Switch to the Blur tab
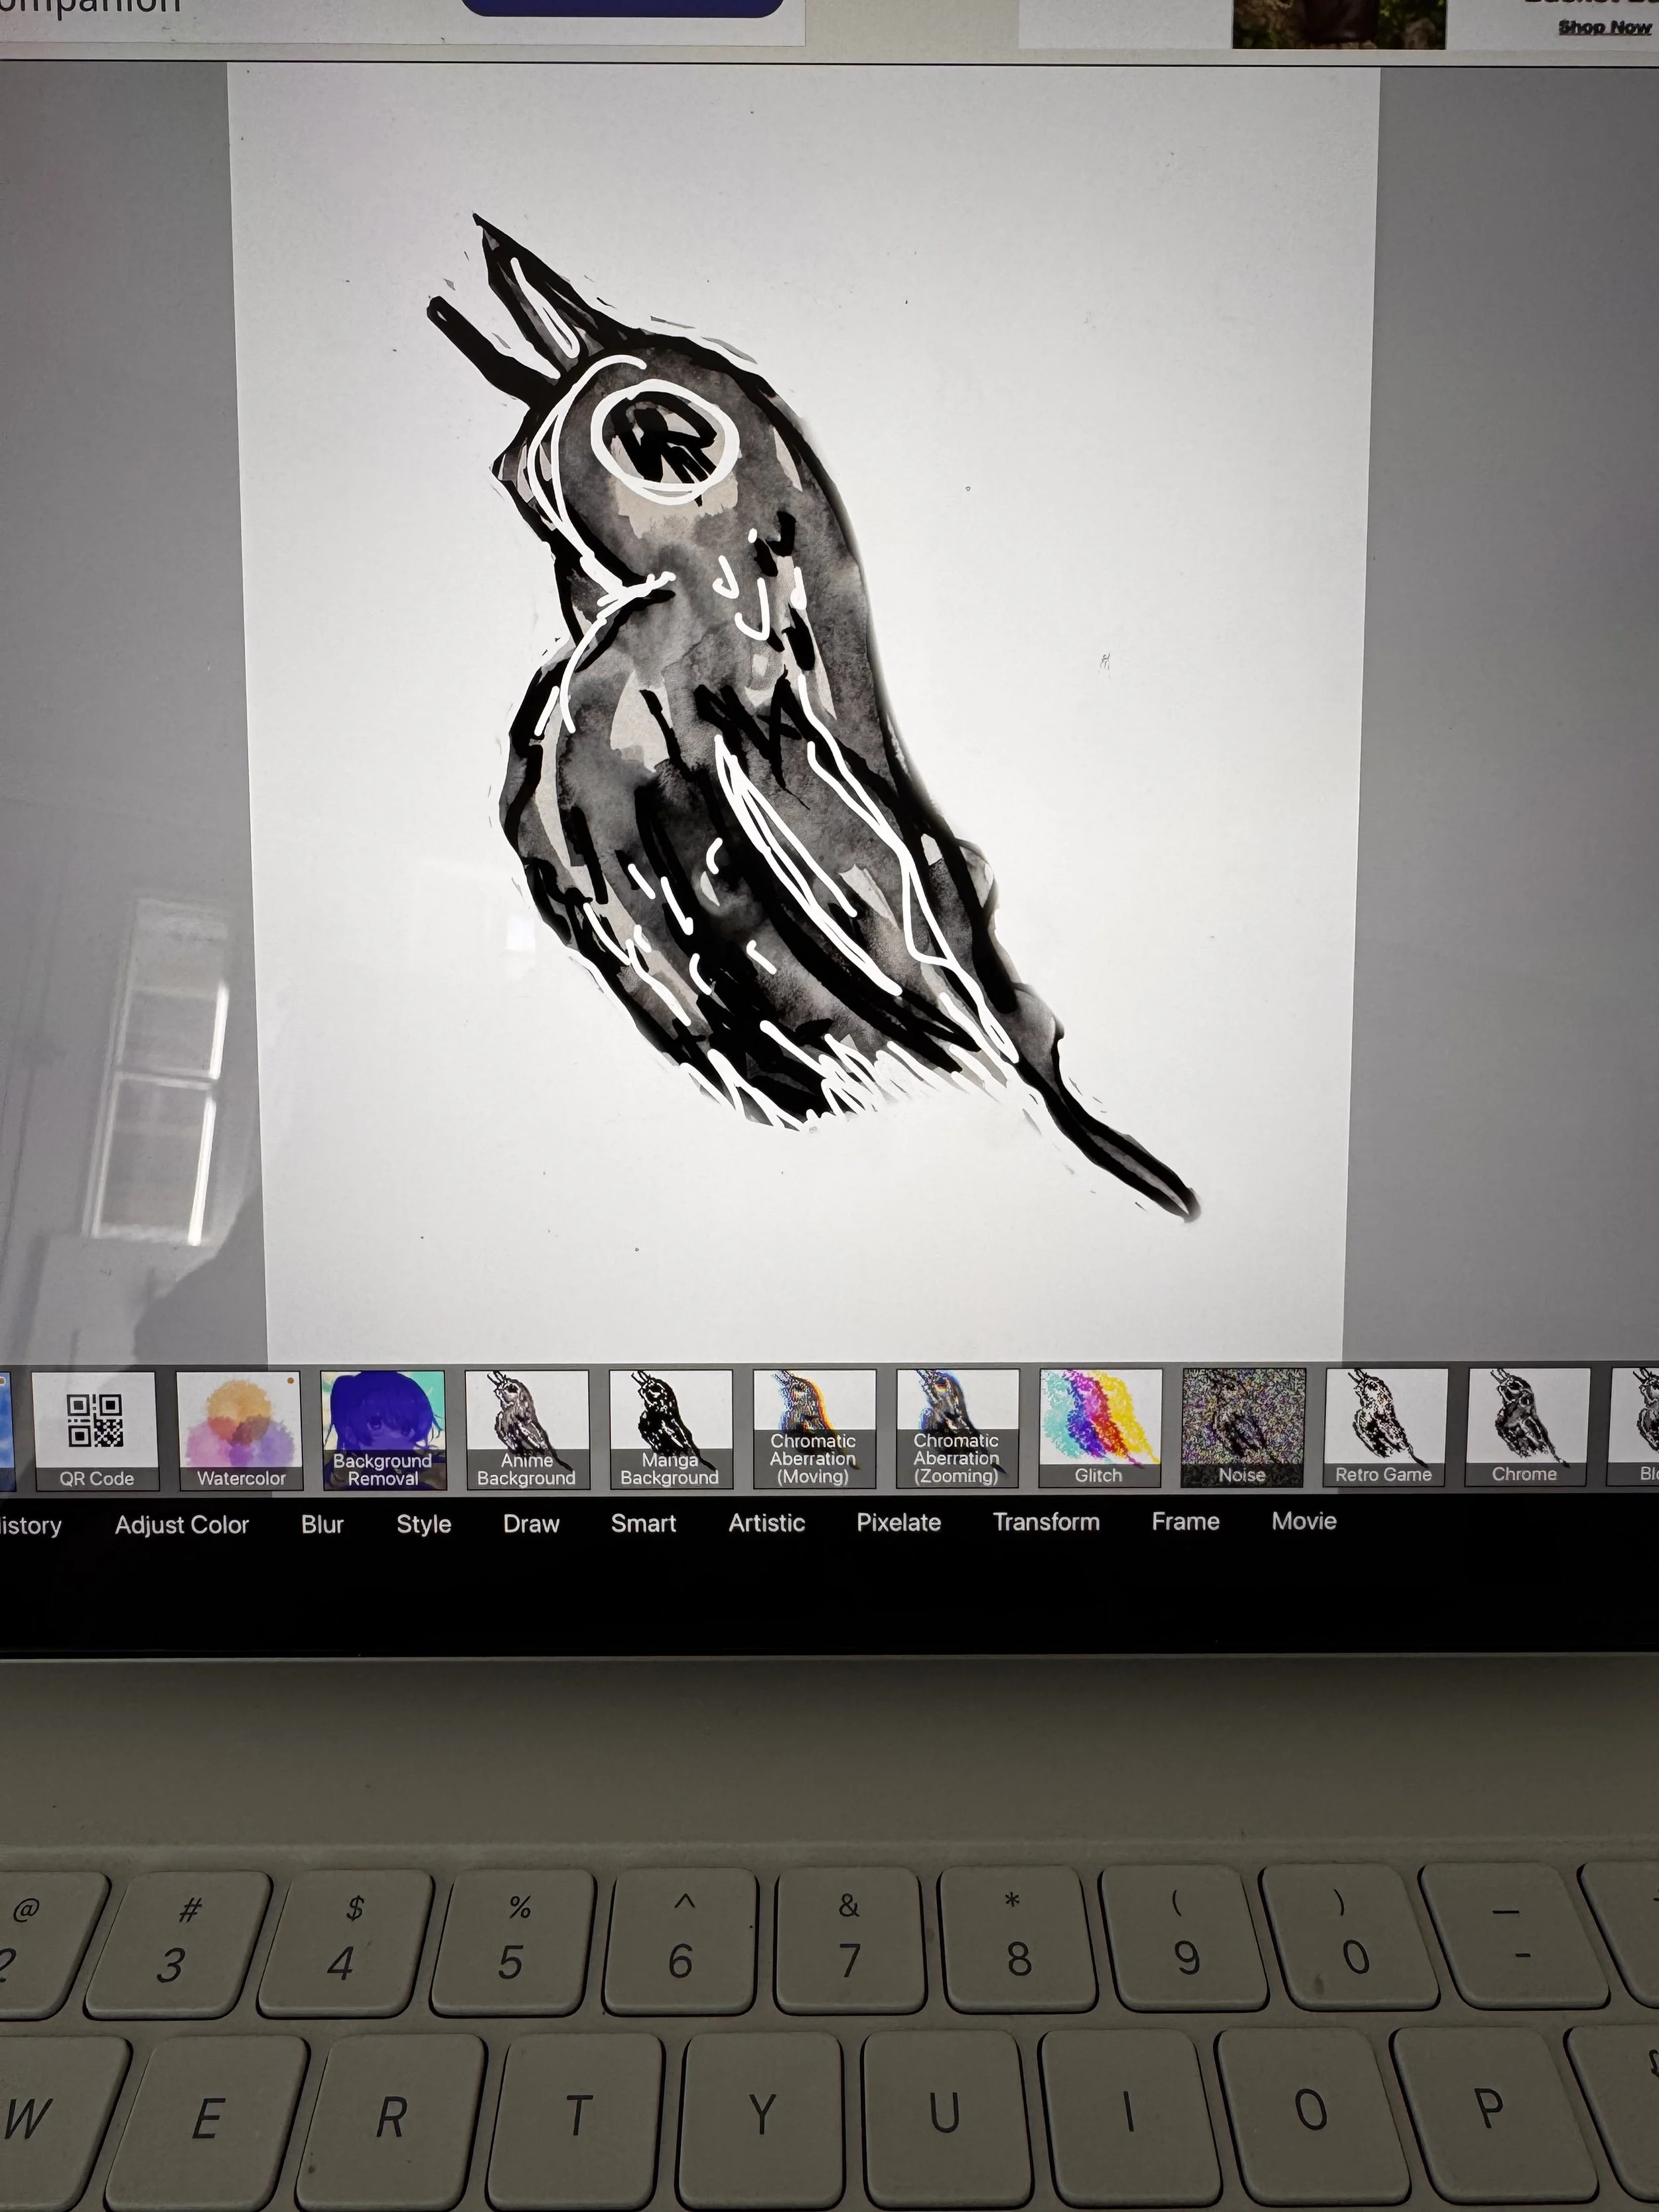1659x2212 pixels. coord(322,1524)
